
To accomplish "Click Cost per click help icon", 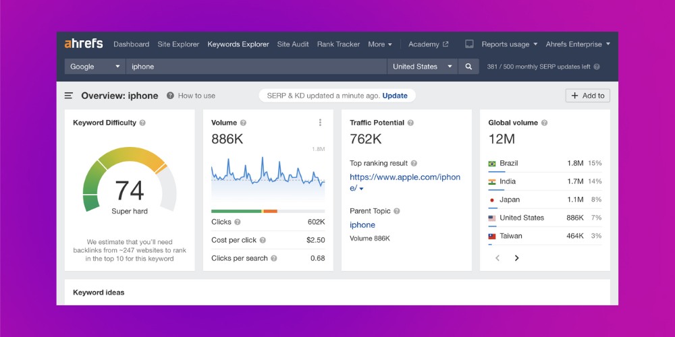I will click(263, 240).
